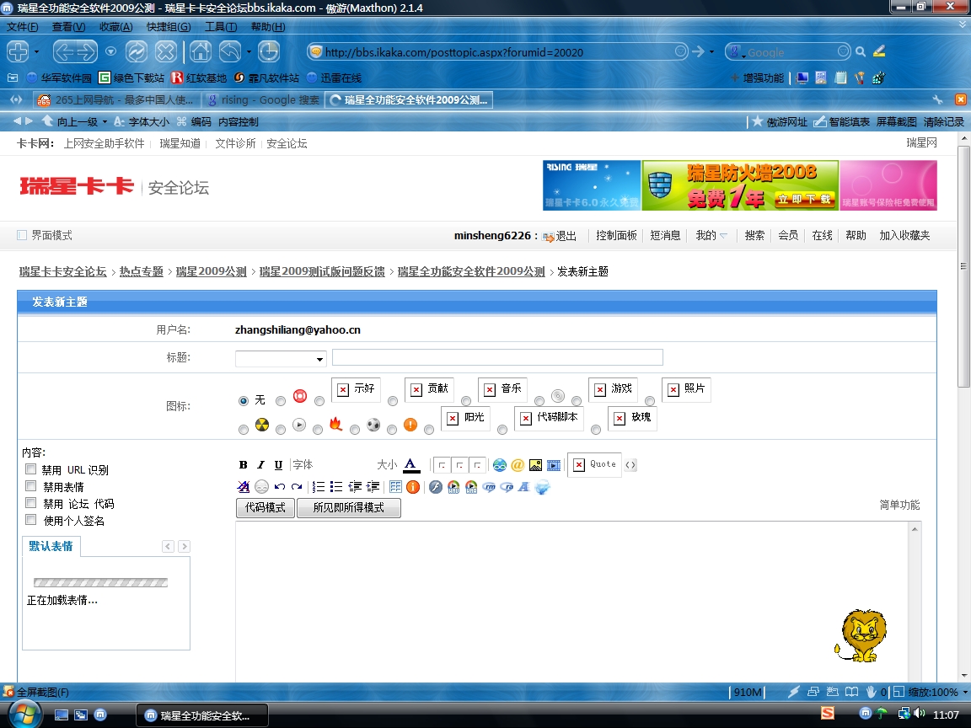Screen dimensions: 971x728
Task: Insert email link with @ icon
Action: click(x=518, y=465)
